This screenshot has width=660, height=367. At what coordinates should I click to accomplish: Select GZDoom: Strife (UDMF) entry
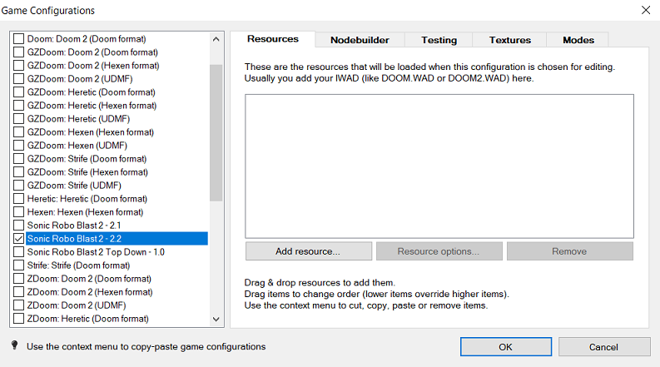[74, 186]
